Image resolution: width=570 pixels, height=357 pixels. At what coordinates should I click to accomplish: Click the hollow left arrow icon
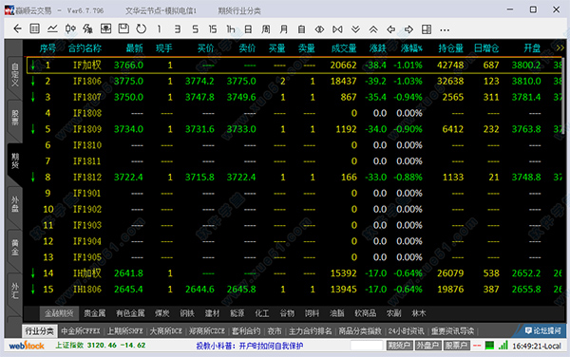click(x=391, y=29)
